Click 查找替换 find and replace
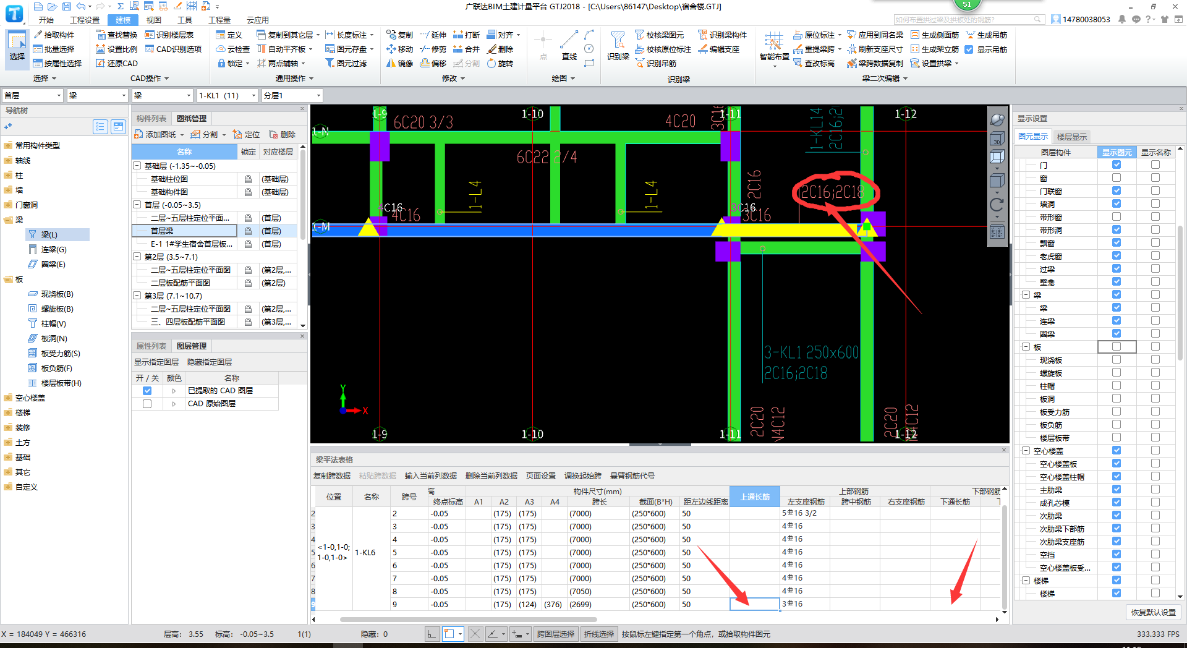1187x648 pixels. point(117,35)
